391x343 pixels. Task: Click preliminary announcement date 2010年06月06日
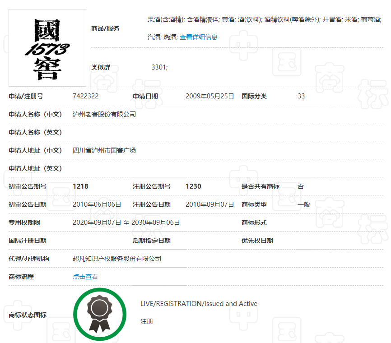coord(97,204)
